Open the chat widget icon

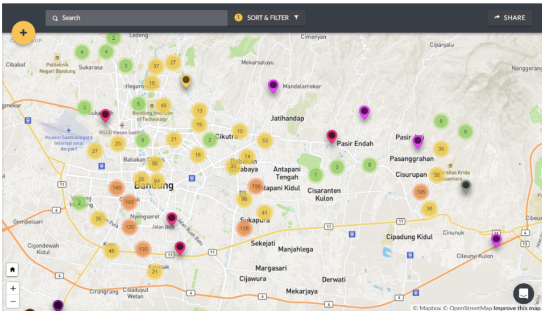[523, 293]
